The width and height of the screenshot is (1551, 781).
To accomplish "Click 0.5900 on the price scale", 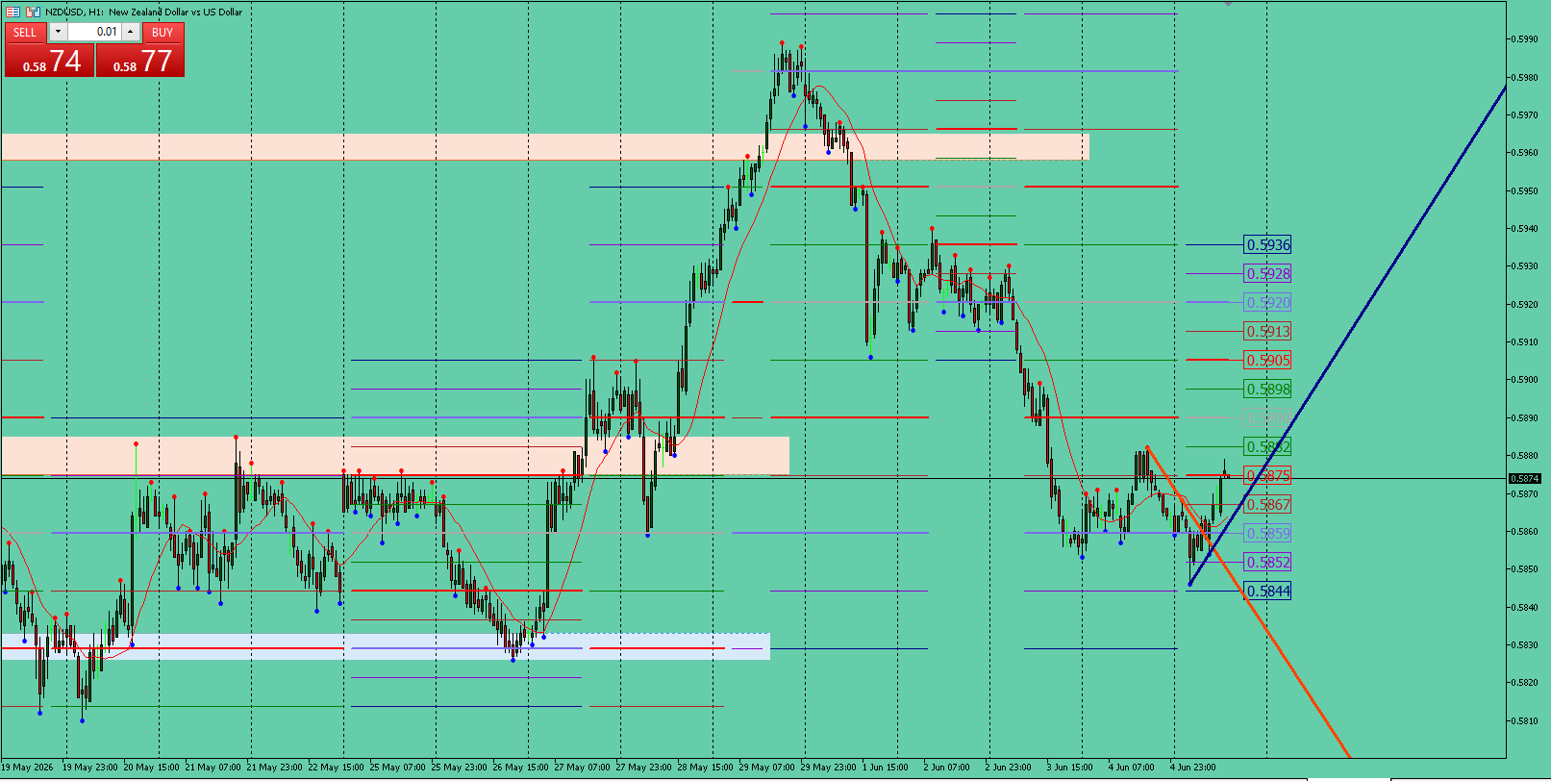I will (1525, 380).
